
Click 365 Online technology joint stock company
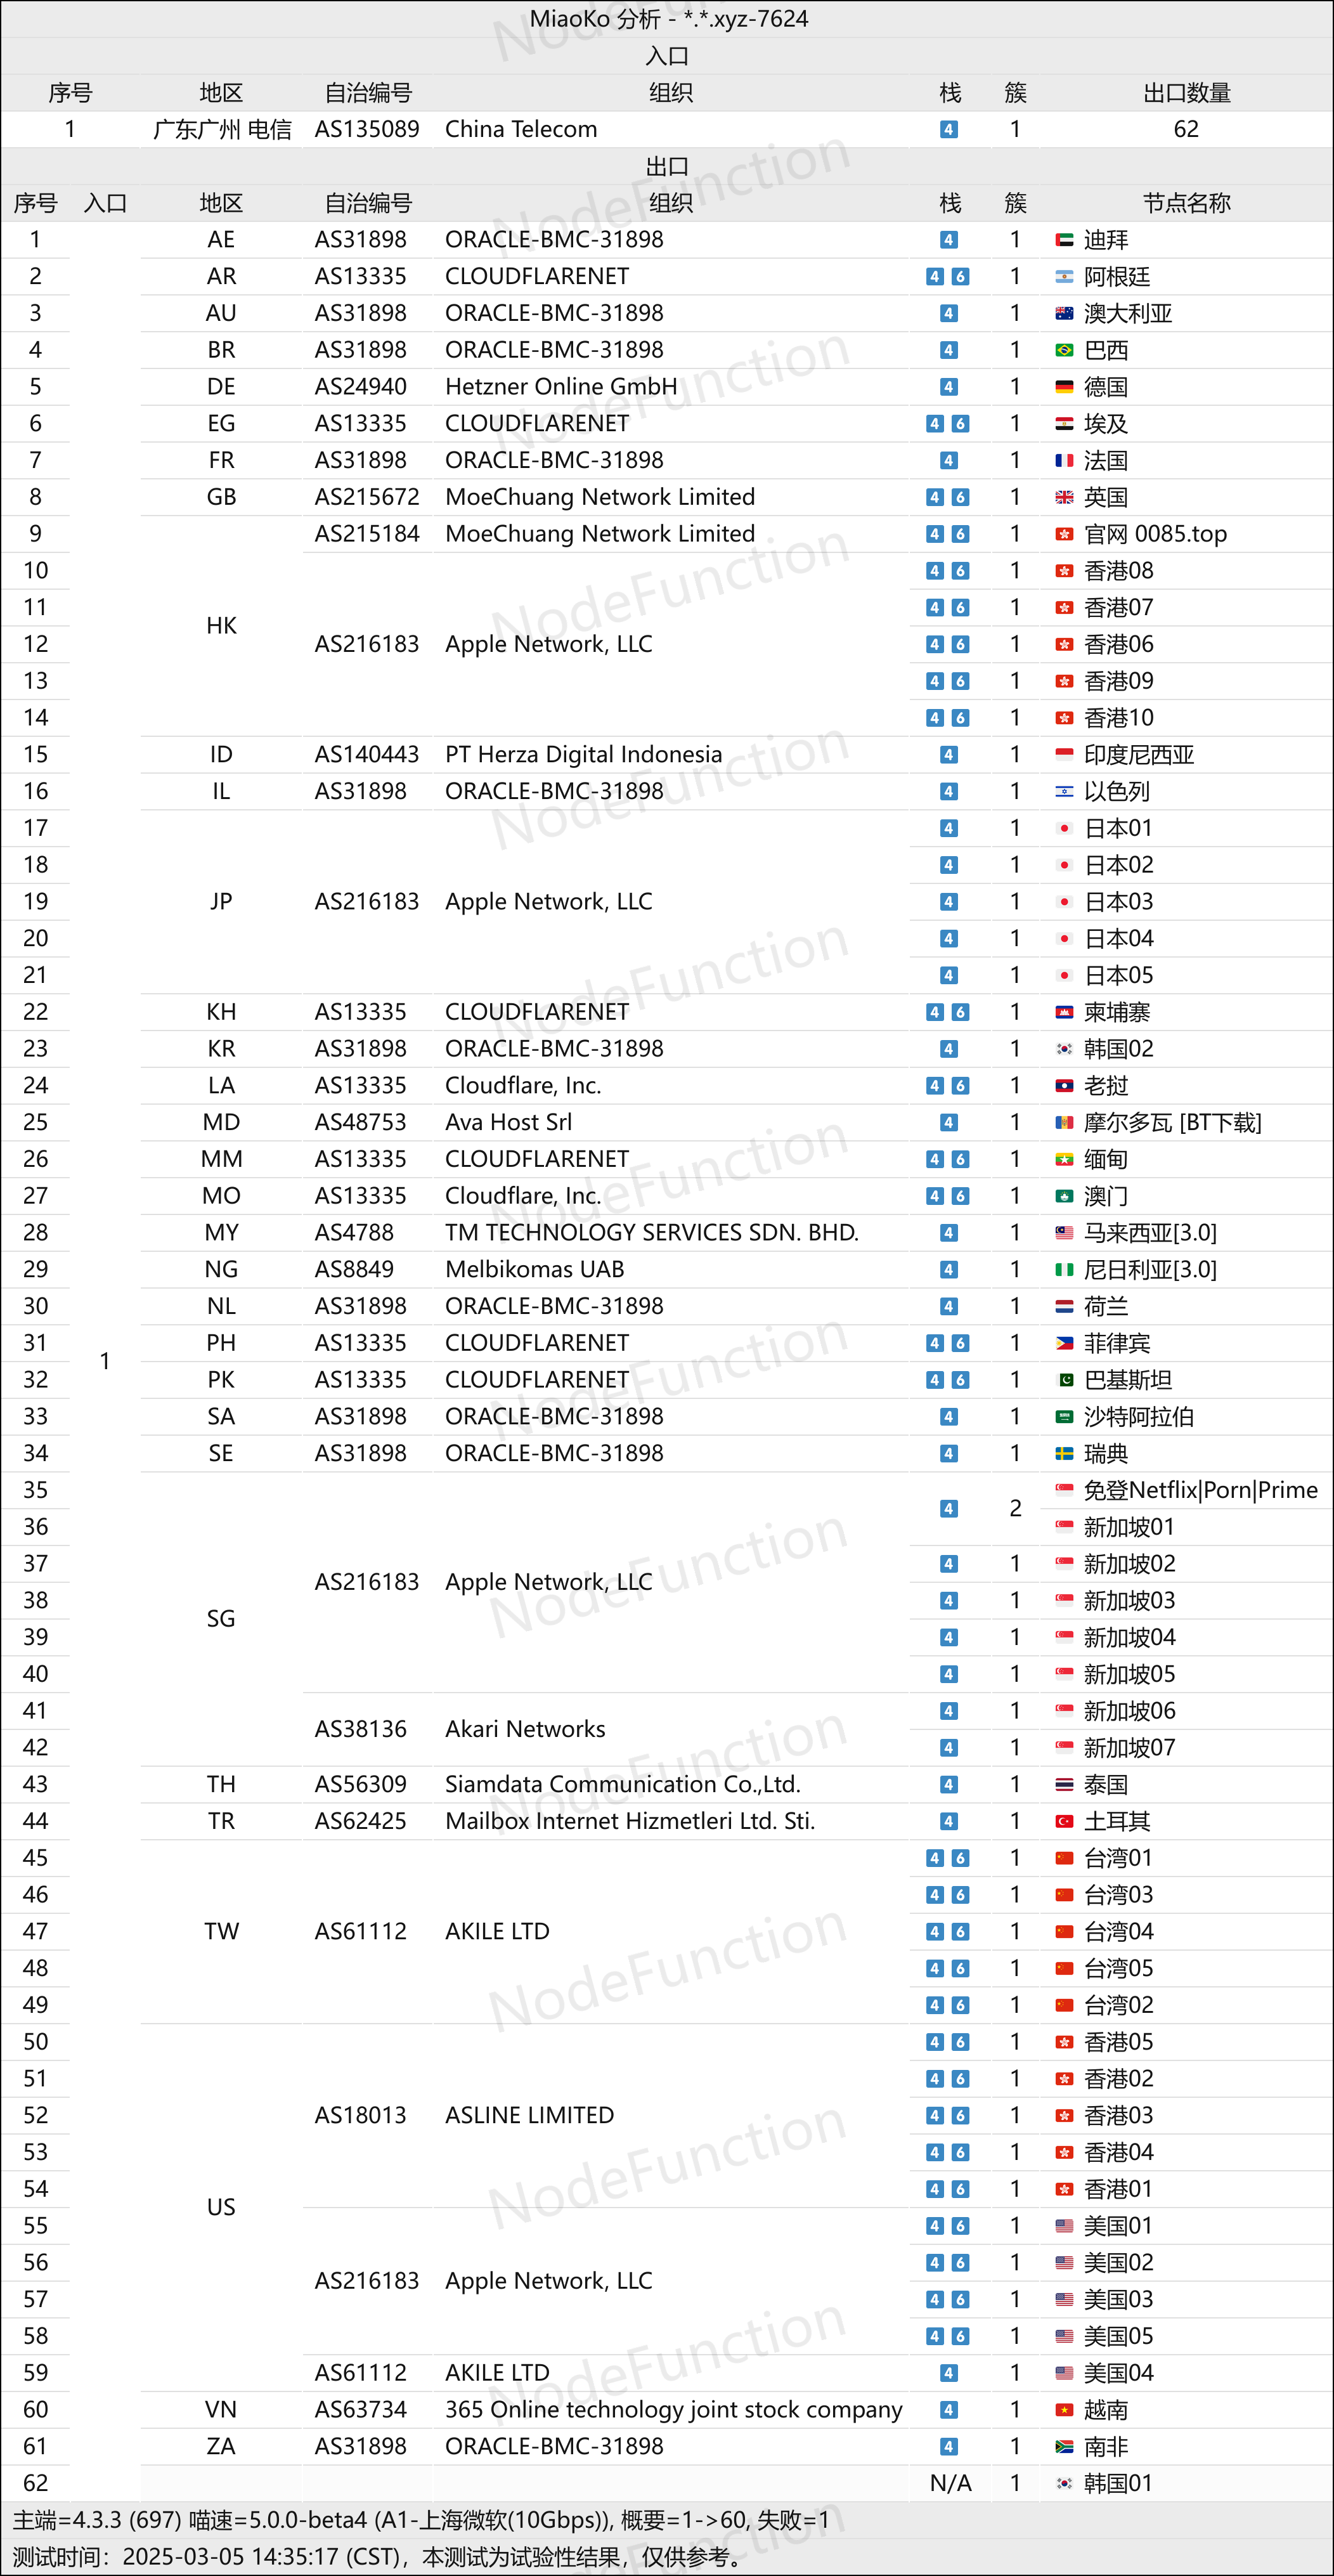(674, 2410)
